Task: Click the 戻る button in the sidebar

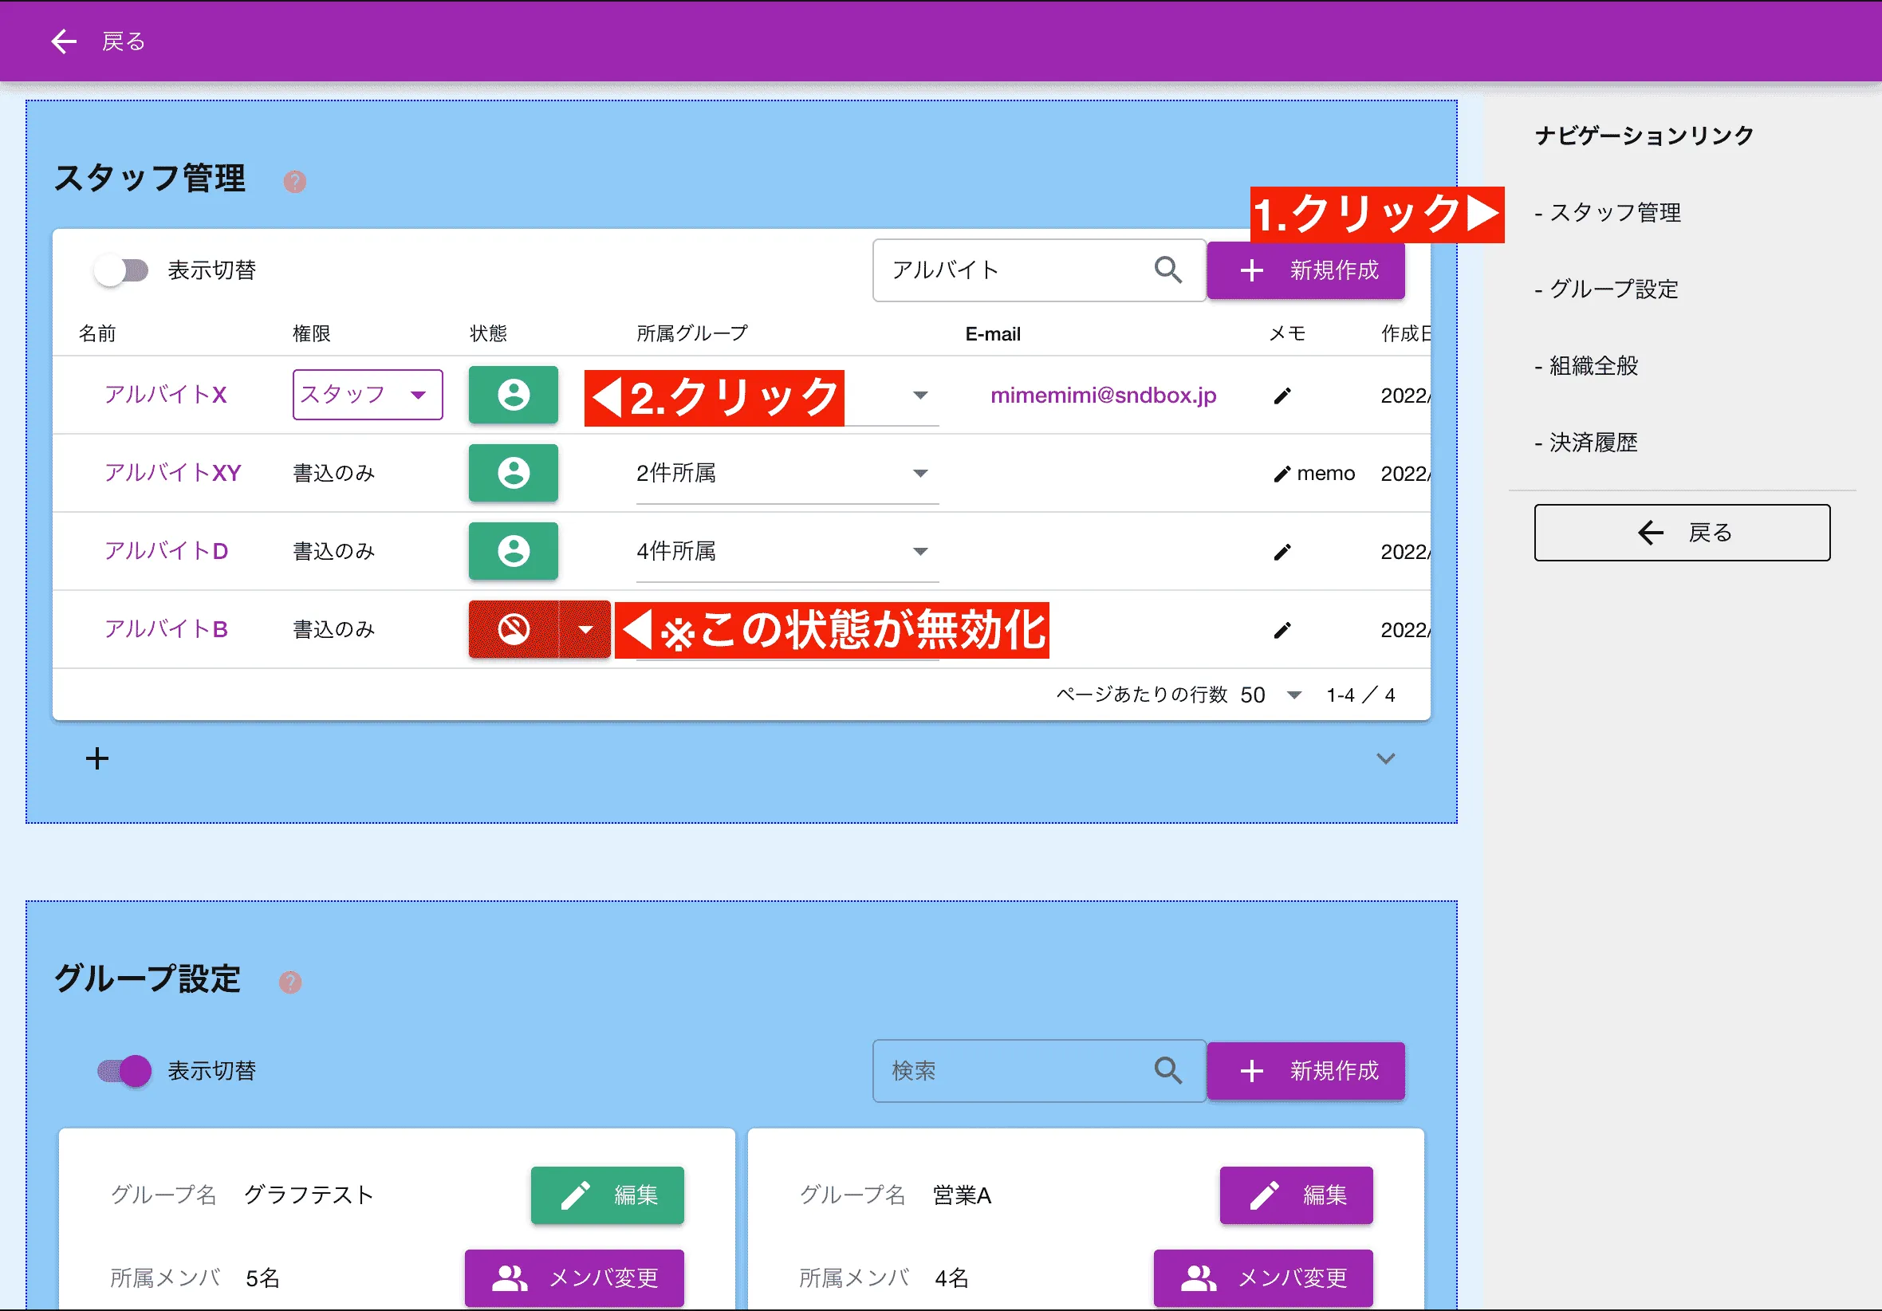Action: click(x=1681, y=532)
